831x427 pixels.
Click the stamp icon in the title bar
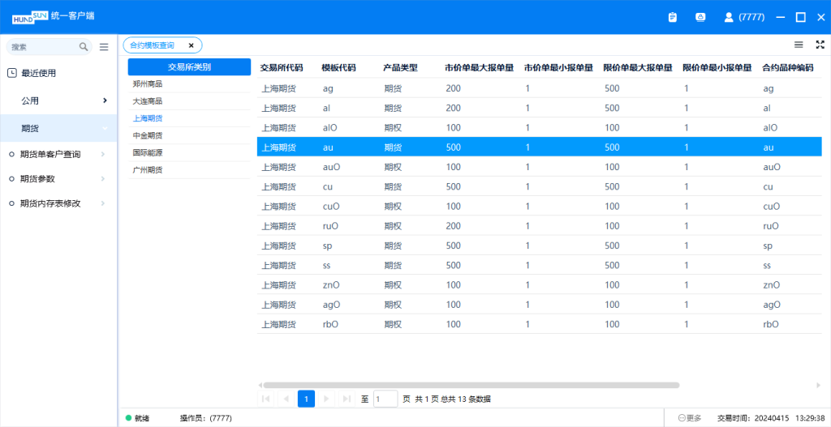tap(700, 17)
